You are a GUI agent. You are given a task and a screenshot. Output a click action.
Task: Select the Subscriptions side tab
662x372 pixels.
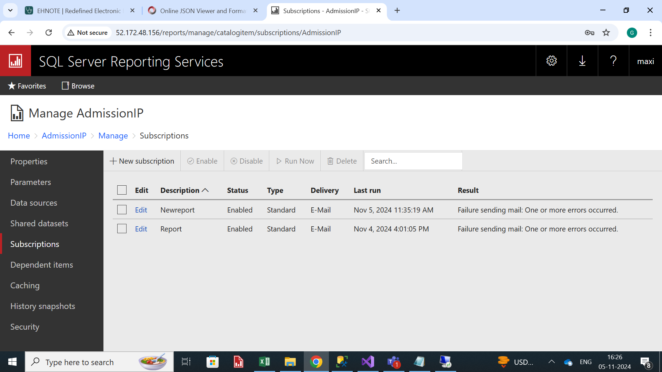pyautogui.click(x=52, y=244)
